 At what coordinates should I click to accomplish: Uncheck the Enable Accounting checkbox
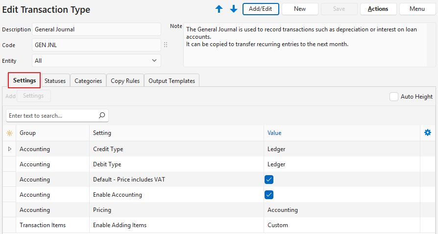(269, 195)
